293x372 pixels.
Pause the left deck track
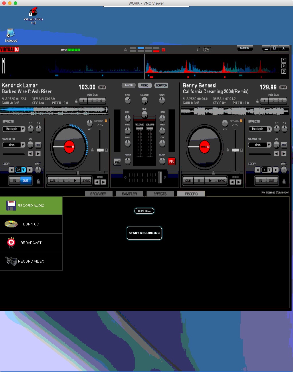click(x=64, y=181)
